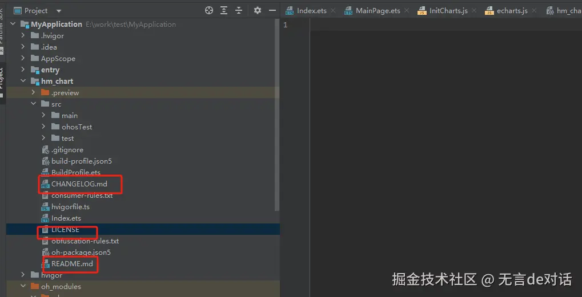Expand the hvigor folder near bottom

[23, 275]
